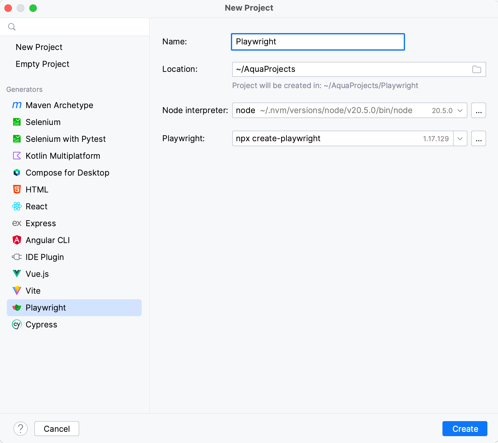Image resolution: width=498 pixels, height=443 pixels.
Task: Select the Playwright generator label
Action: [46, 308]
